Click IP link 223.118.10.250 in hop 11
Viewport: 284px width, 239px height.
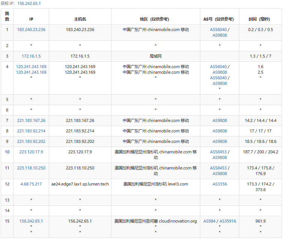point(31,168)
